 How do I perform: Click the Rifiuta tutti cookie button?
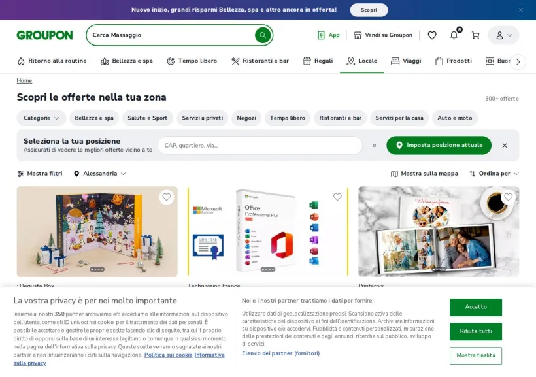pyautogui.click(x=476, y=331)
